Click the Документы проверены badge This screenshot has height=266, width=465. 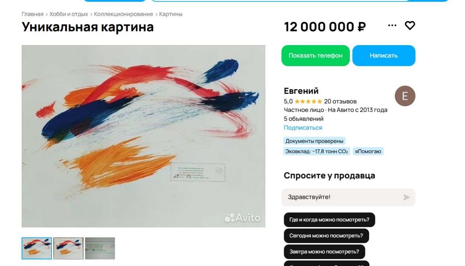314,141
